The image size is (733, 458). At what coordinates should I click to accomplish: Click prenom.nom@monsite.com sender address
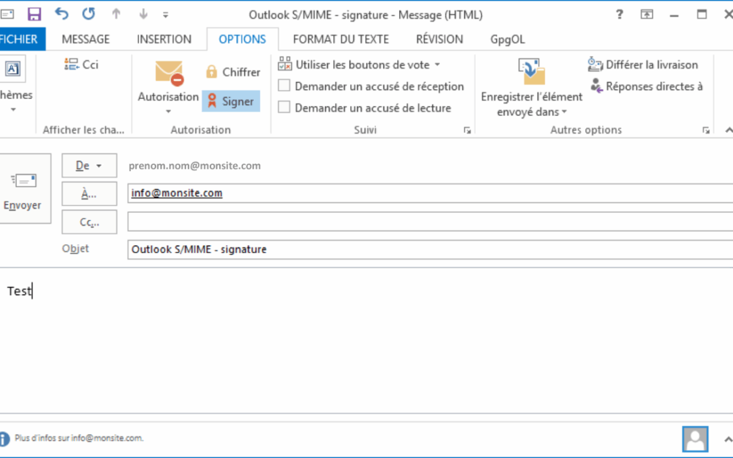195,166
